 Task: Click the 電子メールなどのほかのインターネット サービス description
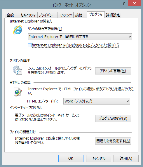(47, 117)
